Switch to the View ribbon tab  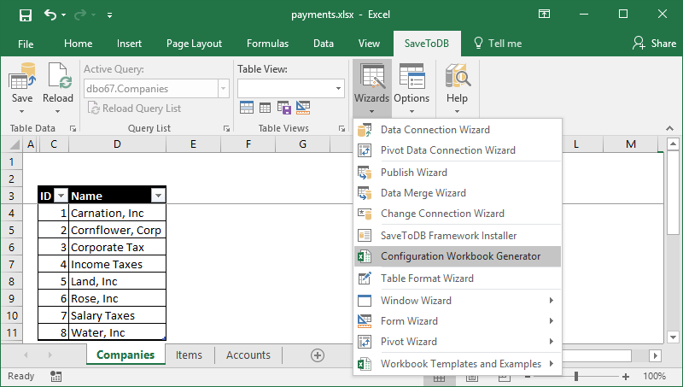coord(369,44)
